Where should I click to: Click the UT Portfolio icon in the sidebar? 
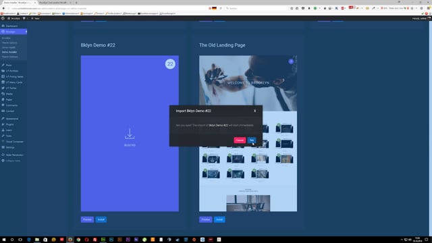point(3,71)
